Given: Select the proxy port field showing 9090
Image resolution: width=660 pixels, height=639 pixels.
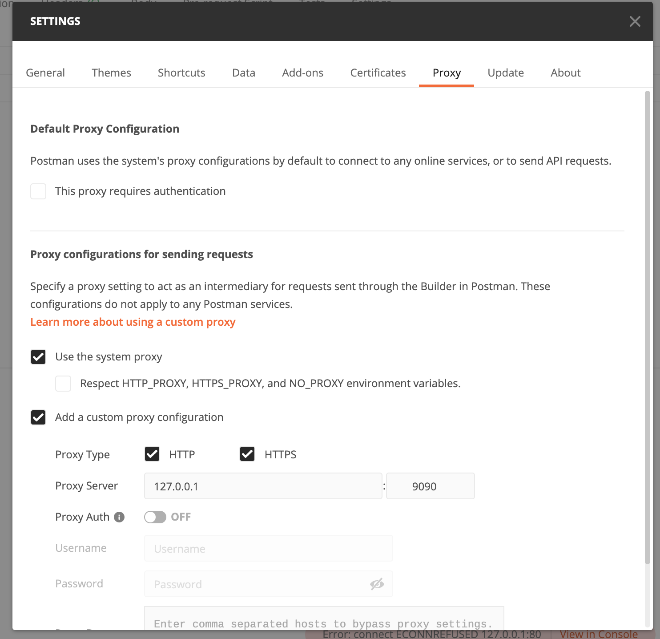Looking at the screenshot, I should (430, 486).
